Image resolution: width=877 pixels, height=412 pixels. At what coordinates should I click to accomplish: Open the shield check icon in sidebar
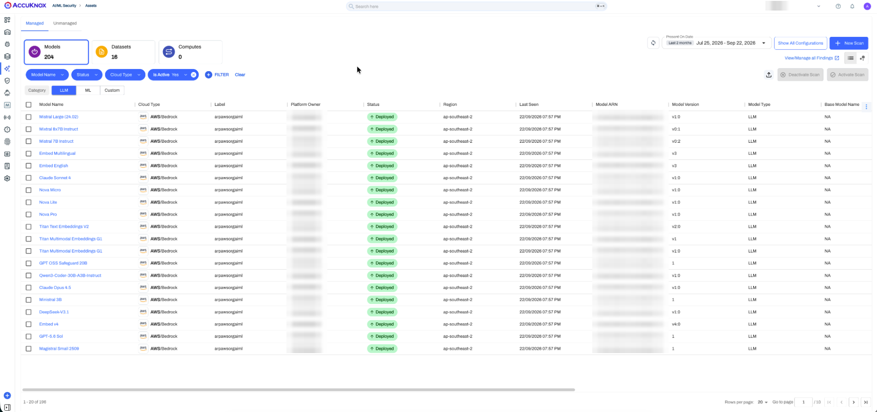pos(7,81)
